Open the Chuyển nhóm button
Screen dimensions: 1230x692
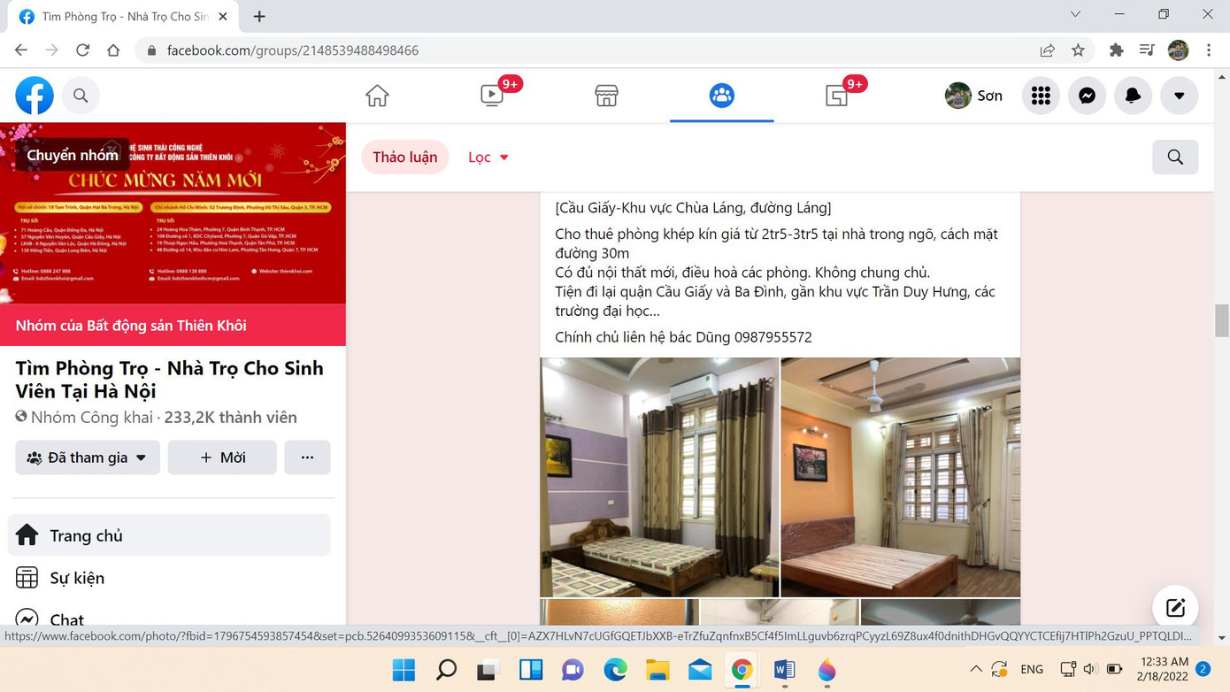(72, 154)
